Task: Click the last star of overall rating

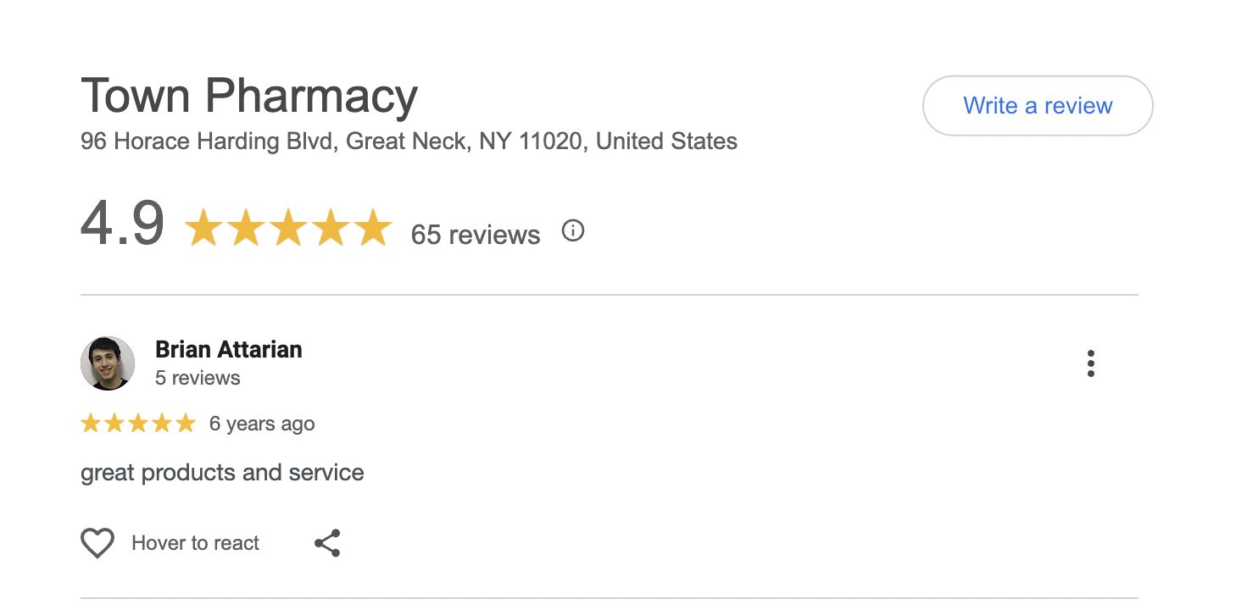Action: [x=372, y=230]
